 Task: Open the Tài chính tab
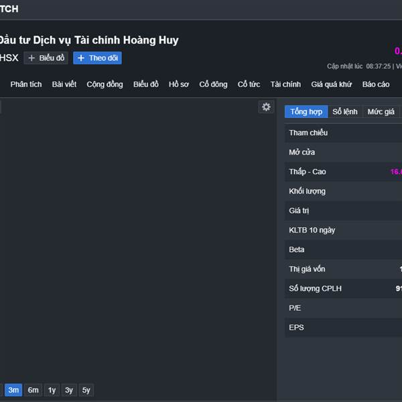pos(285,84)
